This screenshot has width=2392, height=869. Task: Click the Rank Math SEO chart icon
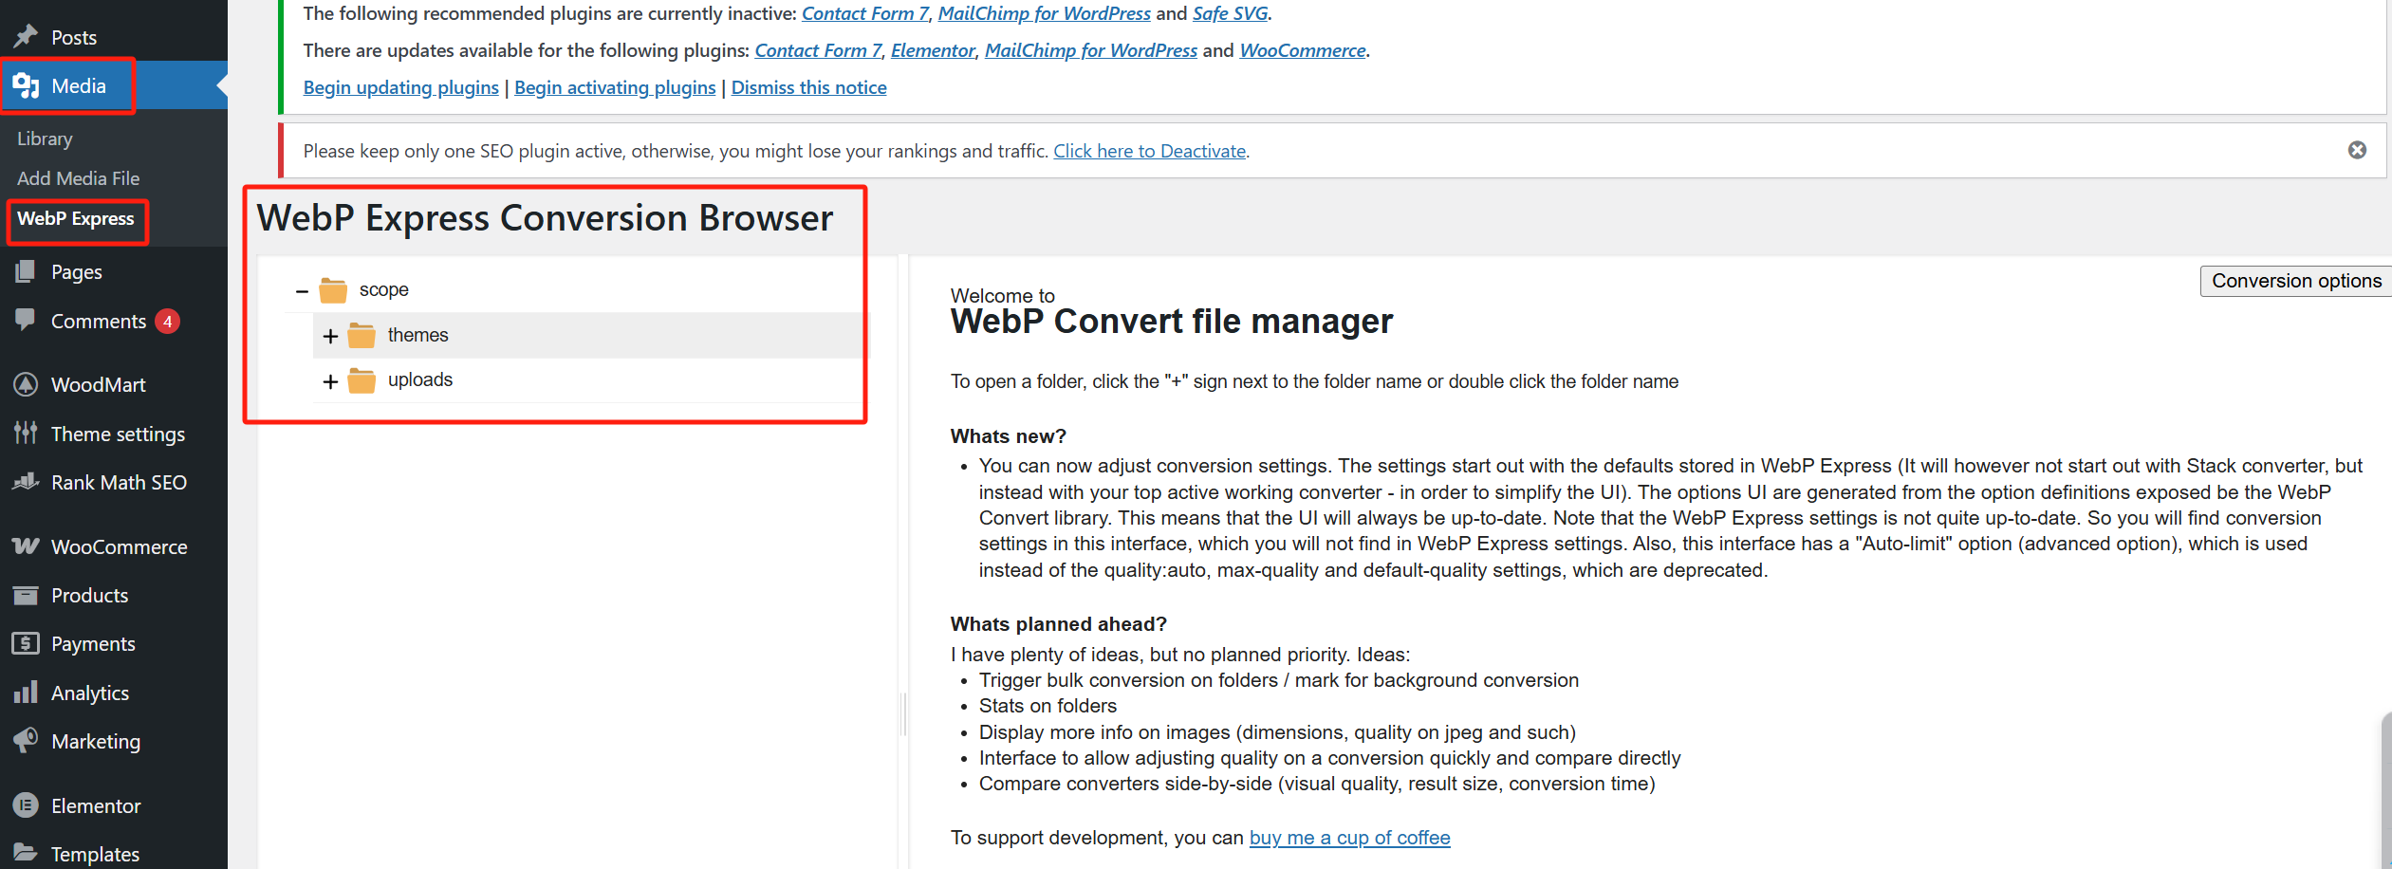point(26,482)
